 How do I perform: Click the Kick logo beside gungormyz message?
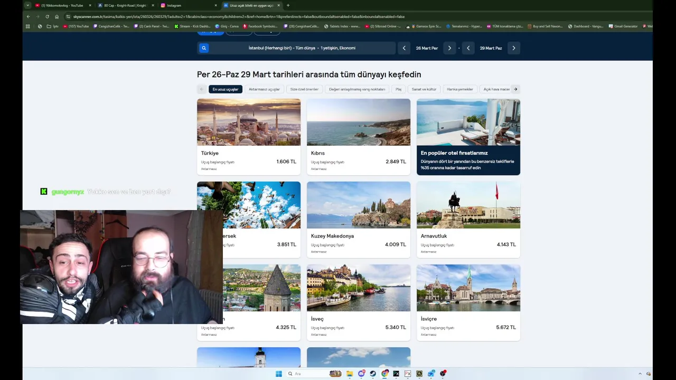click(x=44, y=192)
